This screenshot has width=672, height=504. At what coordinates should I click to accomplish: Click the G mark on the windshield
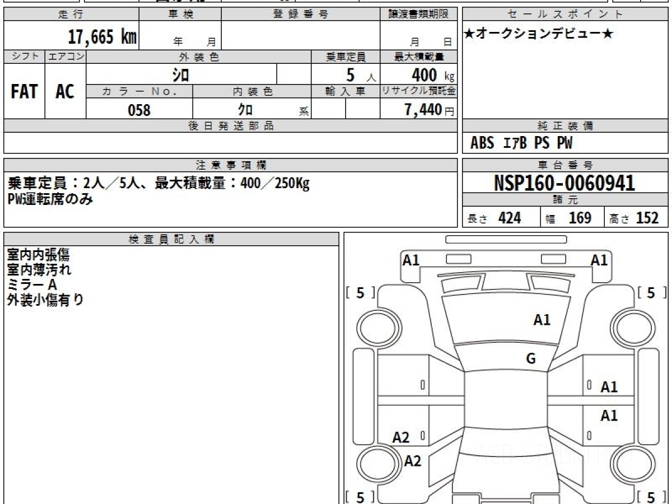(531, 359)
